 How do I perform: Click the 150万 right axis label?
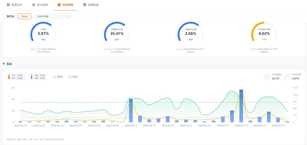(x=295, y=88)
